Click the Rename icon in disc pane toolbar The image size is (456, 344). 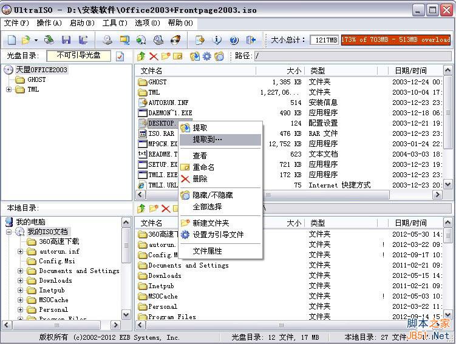click(x=178, y=56)
